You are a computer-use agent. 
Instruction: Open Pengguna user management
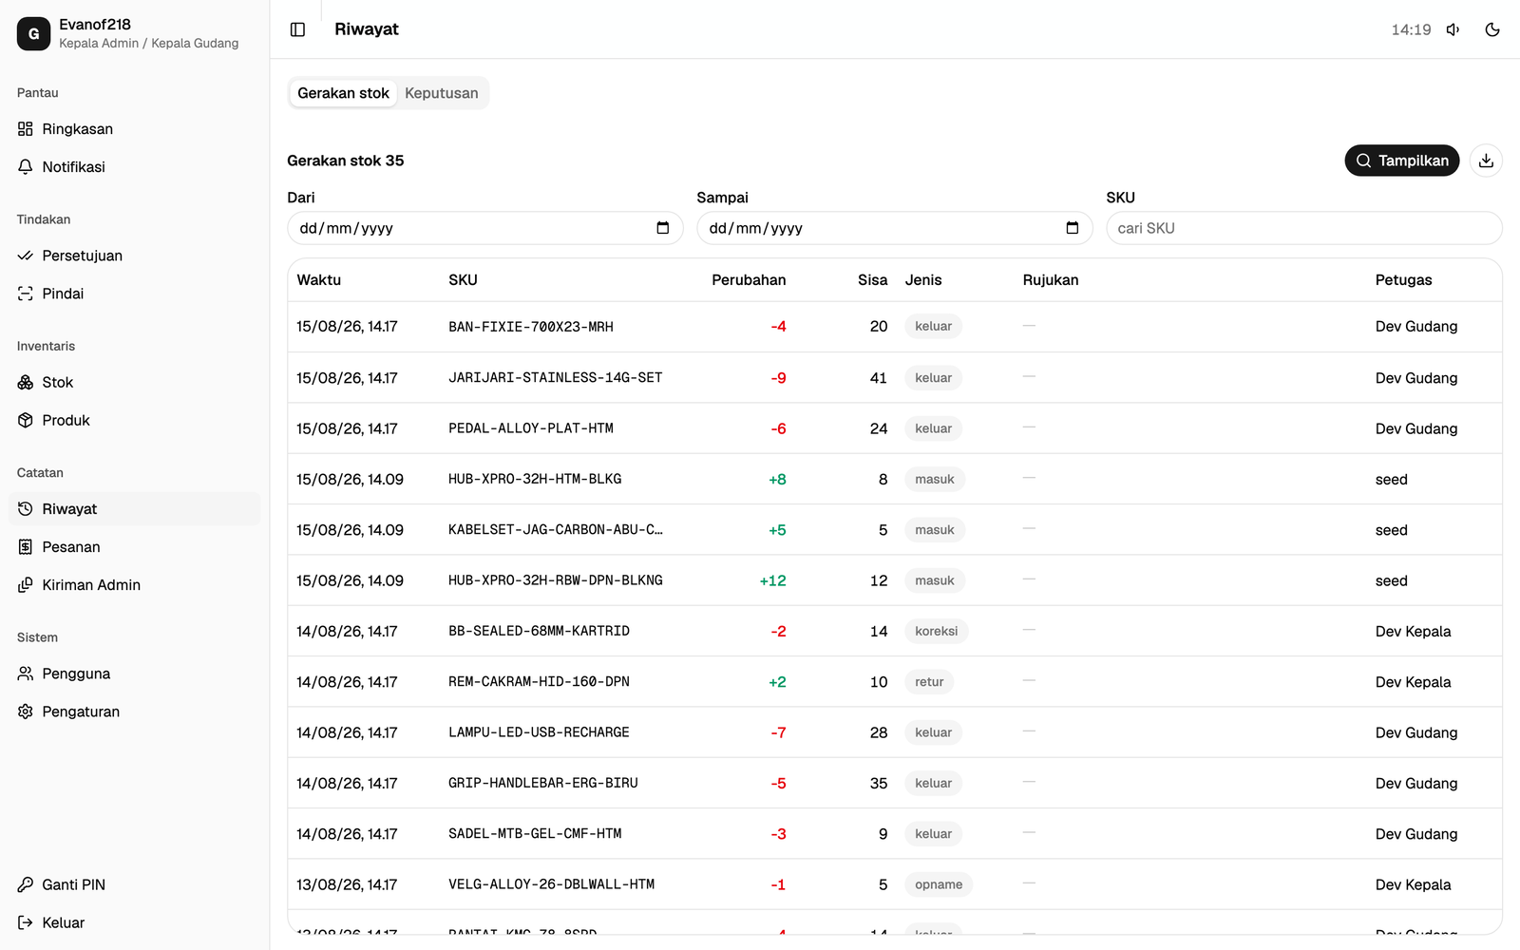(134, 674)
